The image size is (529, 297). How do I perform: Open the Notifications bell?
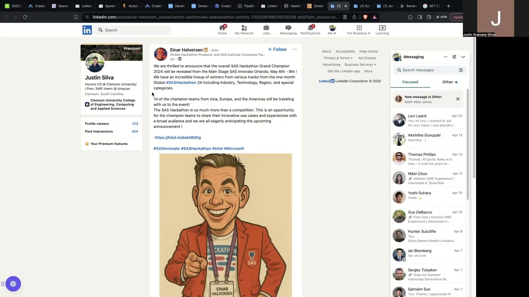[x=310, y=30]
